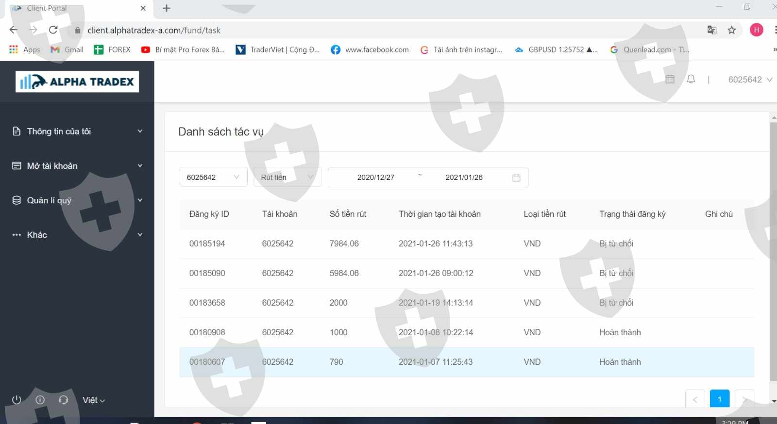This screenshot has height=424, width=777.
Task: Open the calendar icon in header
Action: (x=670, y=80)
